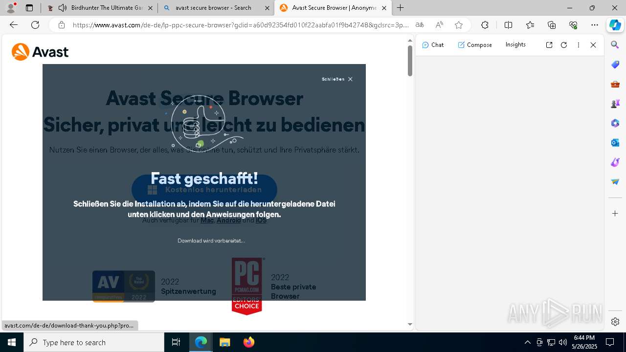Close the Copilot sidebar pane

point(593,45)
